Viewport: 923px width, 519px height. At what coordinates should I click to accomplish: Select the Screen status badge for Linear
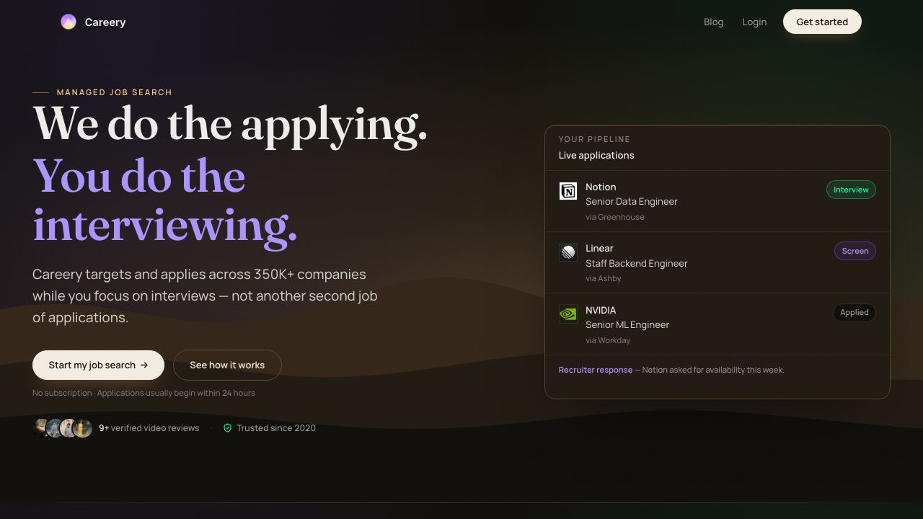pyautogui.click(x=855, y=251)
